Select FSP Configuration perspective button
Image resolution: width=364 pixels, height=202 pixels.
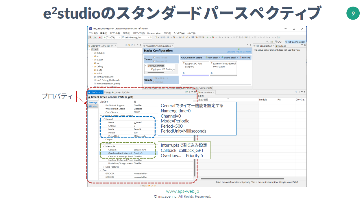coord(295,42)
